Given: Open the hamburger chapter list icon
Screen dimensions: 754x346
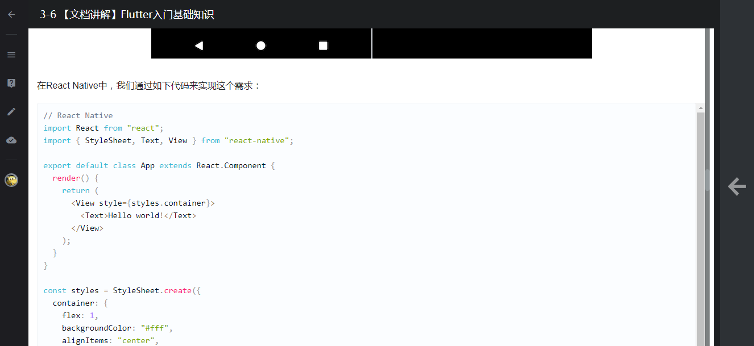Looking at the screenshot, I should (11, 55).
